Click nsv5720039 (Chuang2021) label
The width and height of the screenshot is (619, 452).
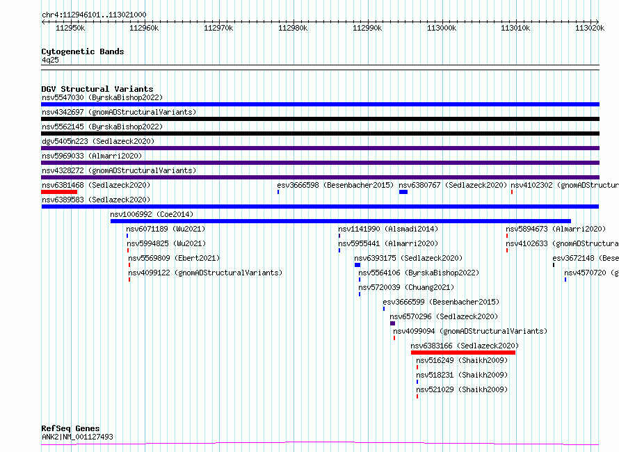tap(406, 287)
